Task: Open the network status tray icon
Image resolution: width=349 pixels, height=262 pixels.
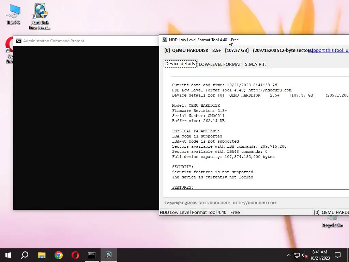Action: tap(297, 255)
